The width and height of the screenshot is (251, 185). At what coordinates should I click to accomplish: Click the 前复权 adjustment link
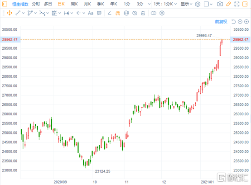[x=221, y=22]
